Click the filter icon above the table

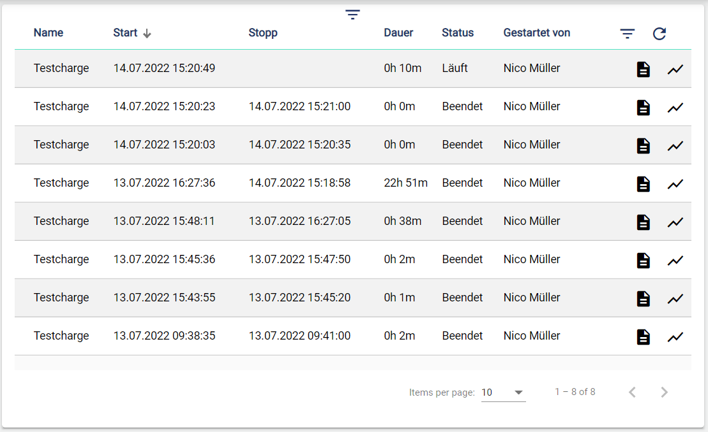(x=352, y=15)
